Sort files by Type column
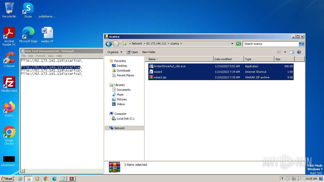Screen dimensions: 324x182 coord(259,59)
